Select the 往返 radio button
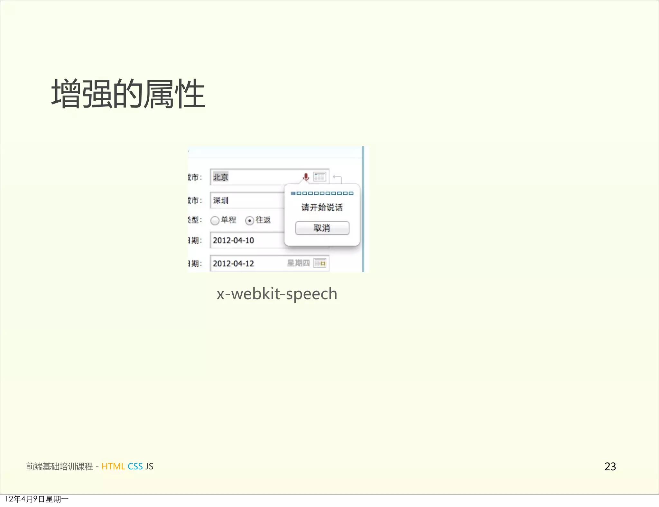659x507 pixels. pos(249,220)
